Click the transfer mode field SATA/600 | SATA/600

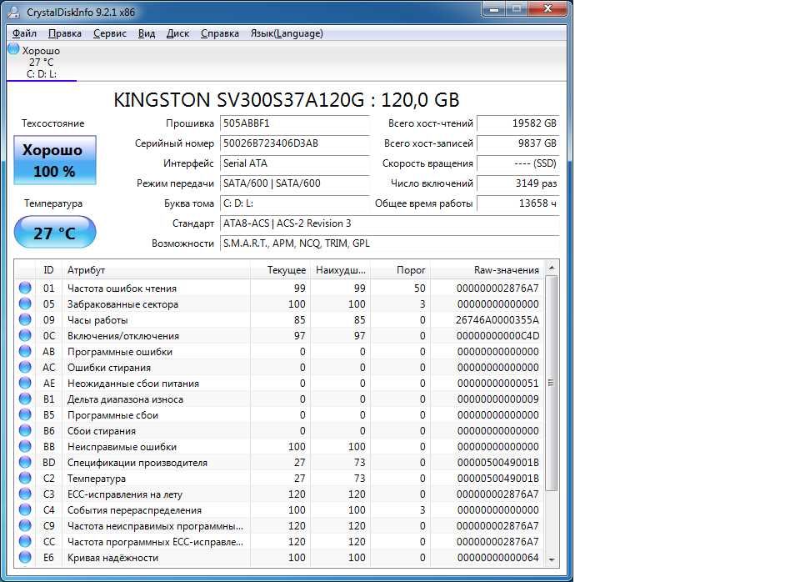(294, 183)
